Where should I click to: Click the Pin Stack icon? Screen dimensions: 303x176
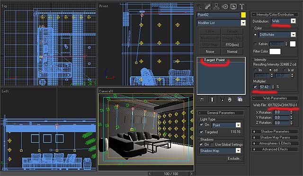[x=201, y=100]
